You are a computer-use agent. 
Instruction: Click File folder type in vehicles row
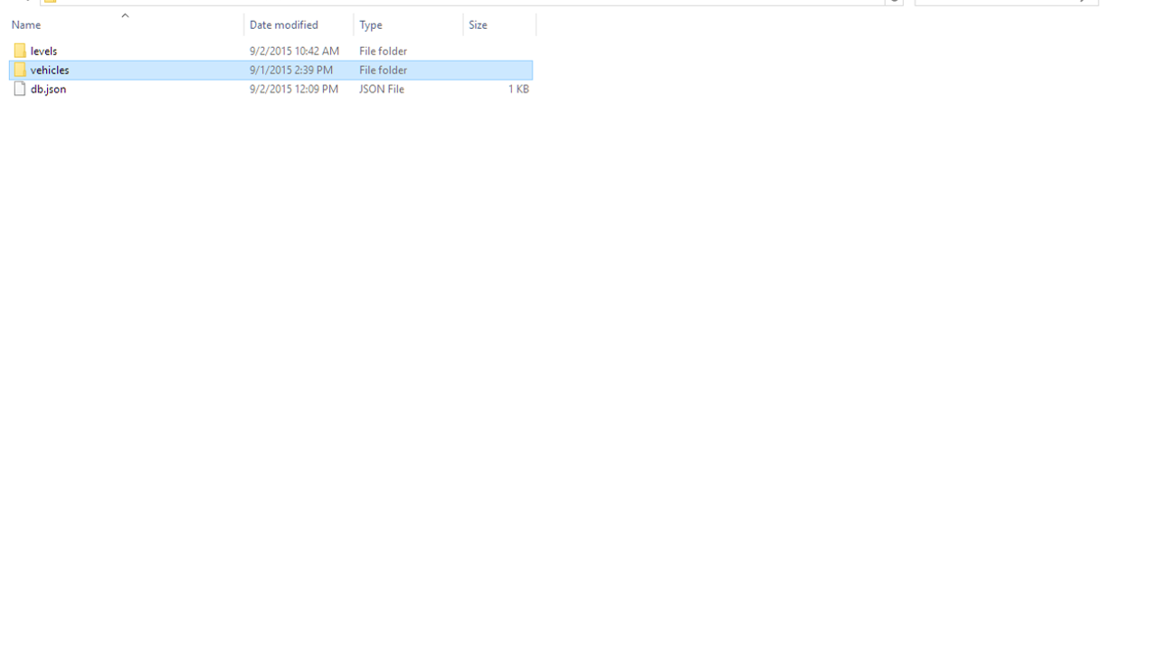coord(383,70)
